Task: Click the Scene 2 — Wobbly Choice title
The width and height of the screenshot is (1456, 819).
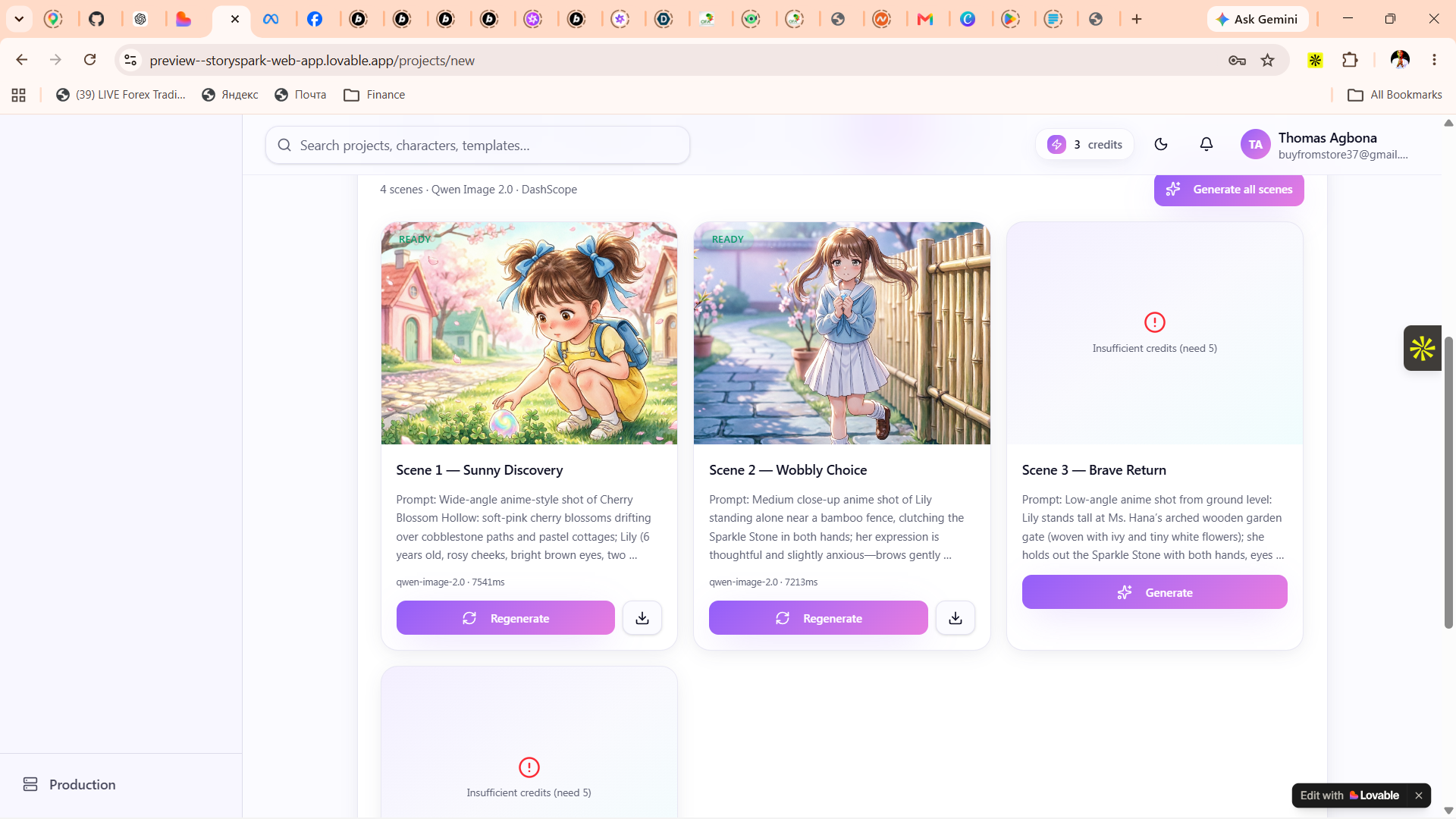Action: (x=788, y=470)
